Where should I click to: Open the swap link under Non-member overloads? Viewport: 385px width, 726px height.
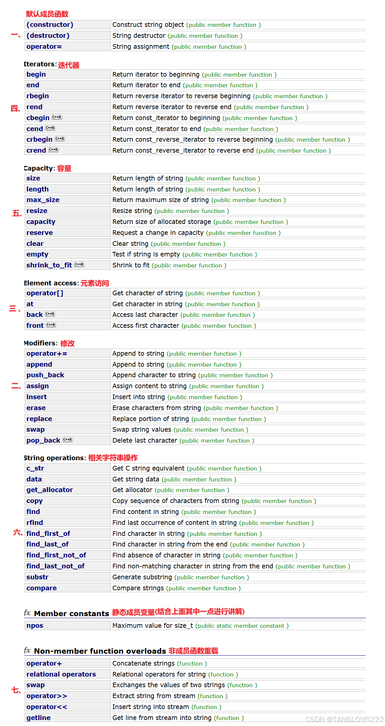36,685
